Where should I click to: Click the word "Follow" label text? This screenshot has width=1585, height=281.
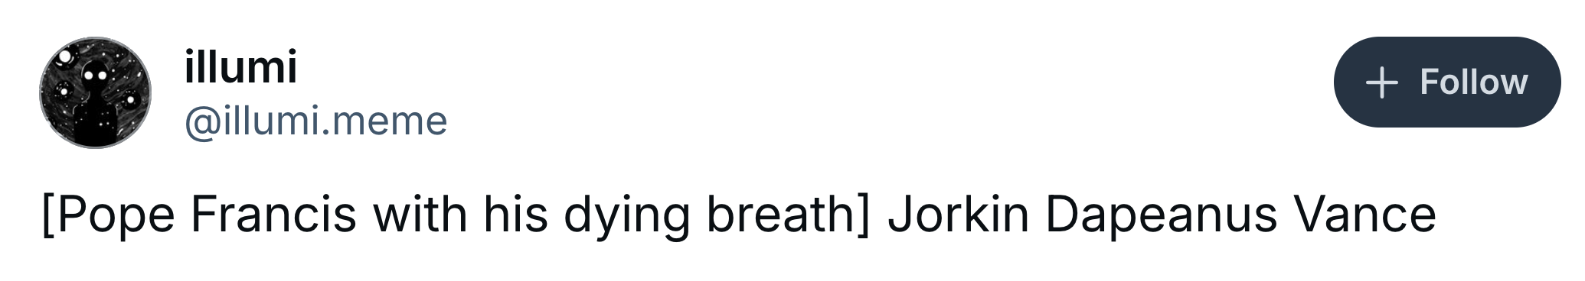point(1473,82)
